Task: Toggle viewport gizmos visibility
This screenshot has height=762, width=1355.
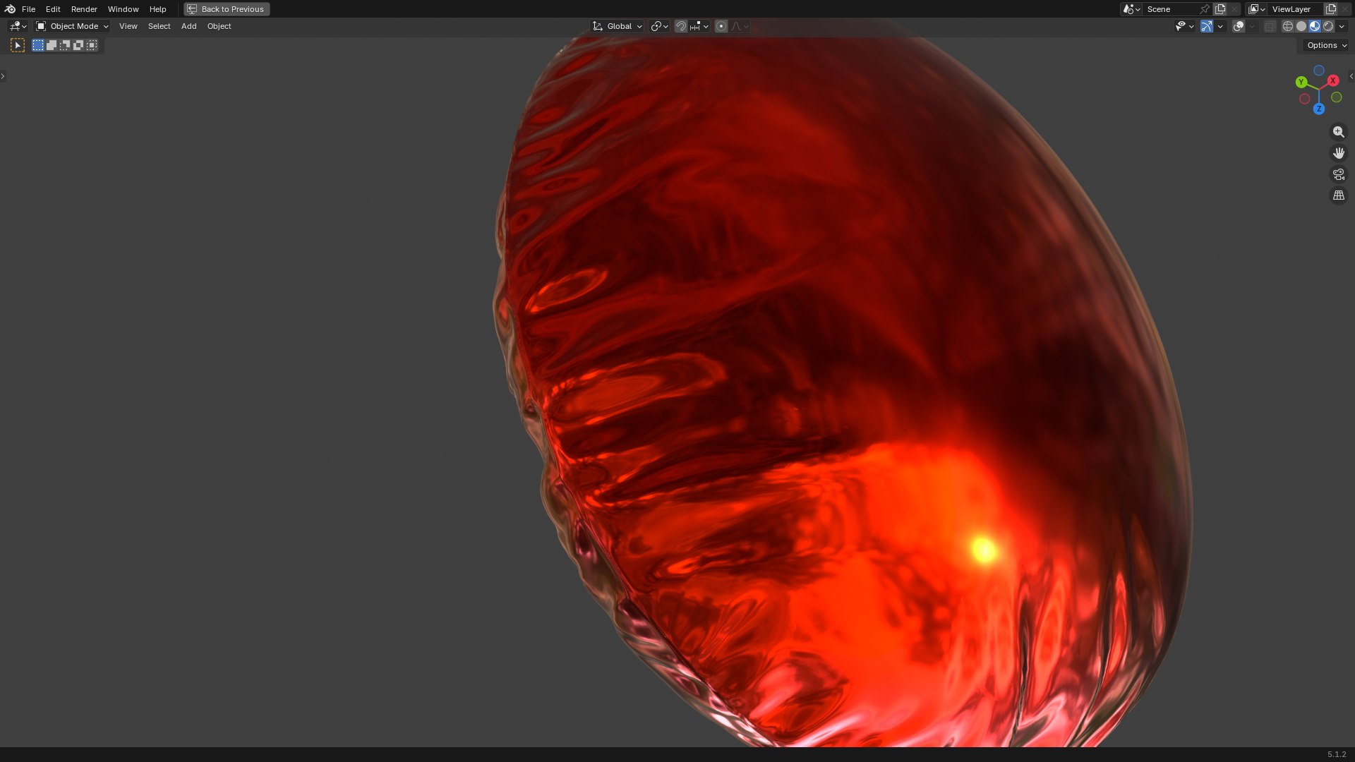Action: [x=1207, y=26]
